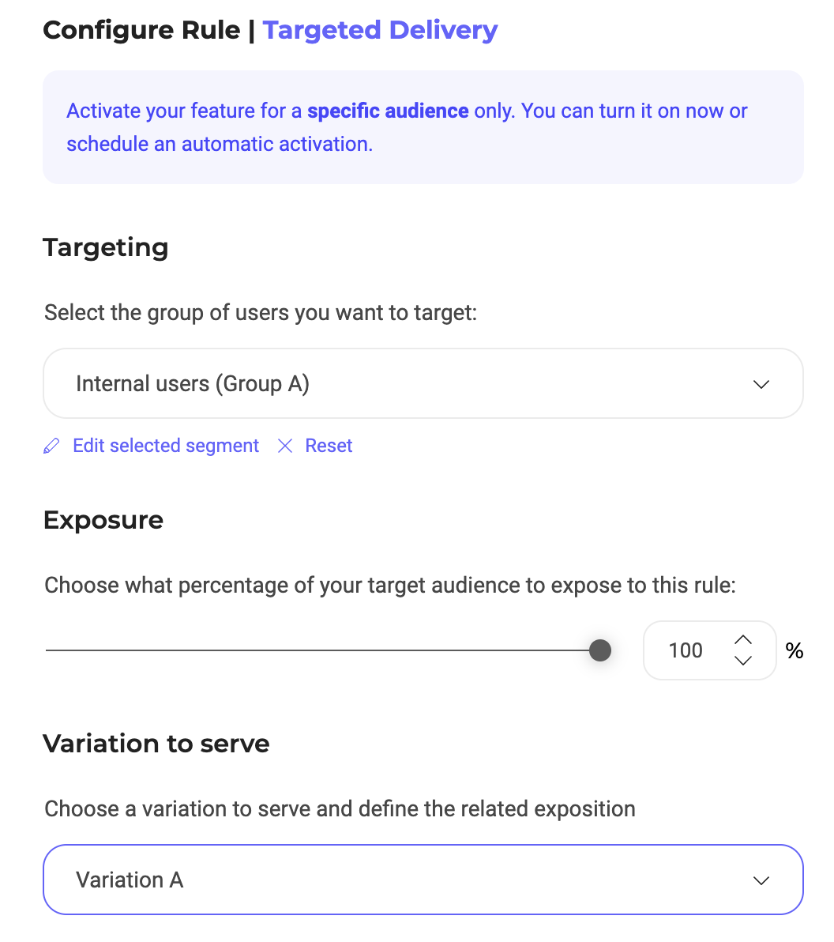Click the middle of the exposure slider track
834x942 pixels.
323,650
